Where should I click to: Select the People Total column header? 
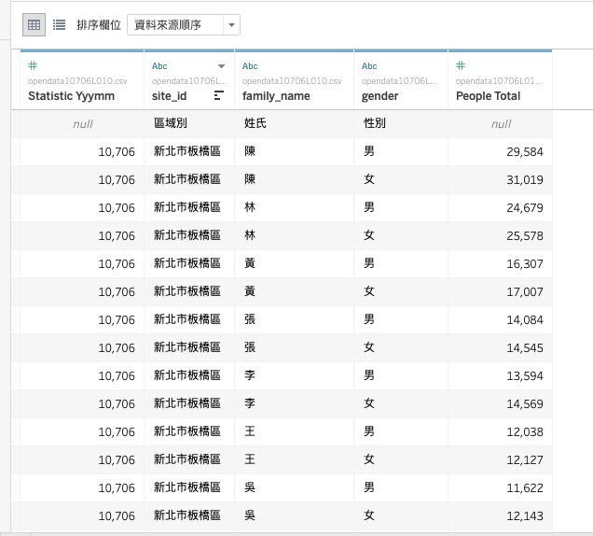click(x=488, y=96)
